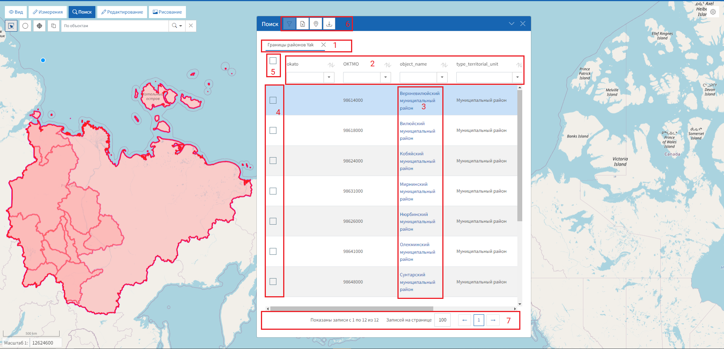The image size is (724, 349).
Task: Open the Измерения menu tab
Action: (48, 12)
